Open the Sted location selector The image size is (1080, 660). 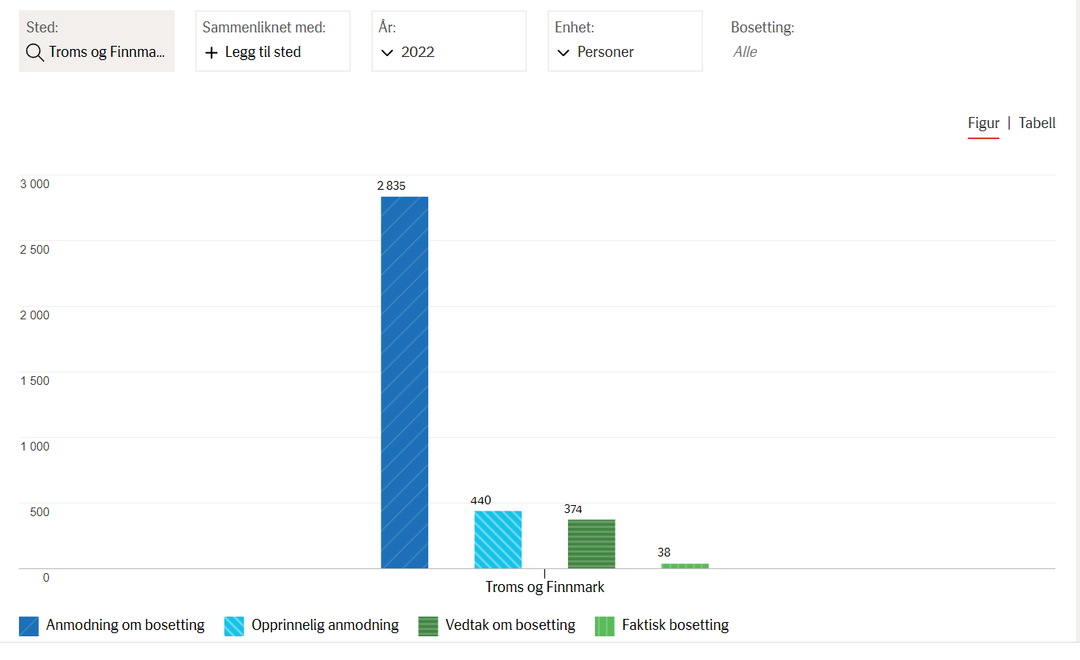96,41
